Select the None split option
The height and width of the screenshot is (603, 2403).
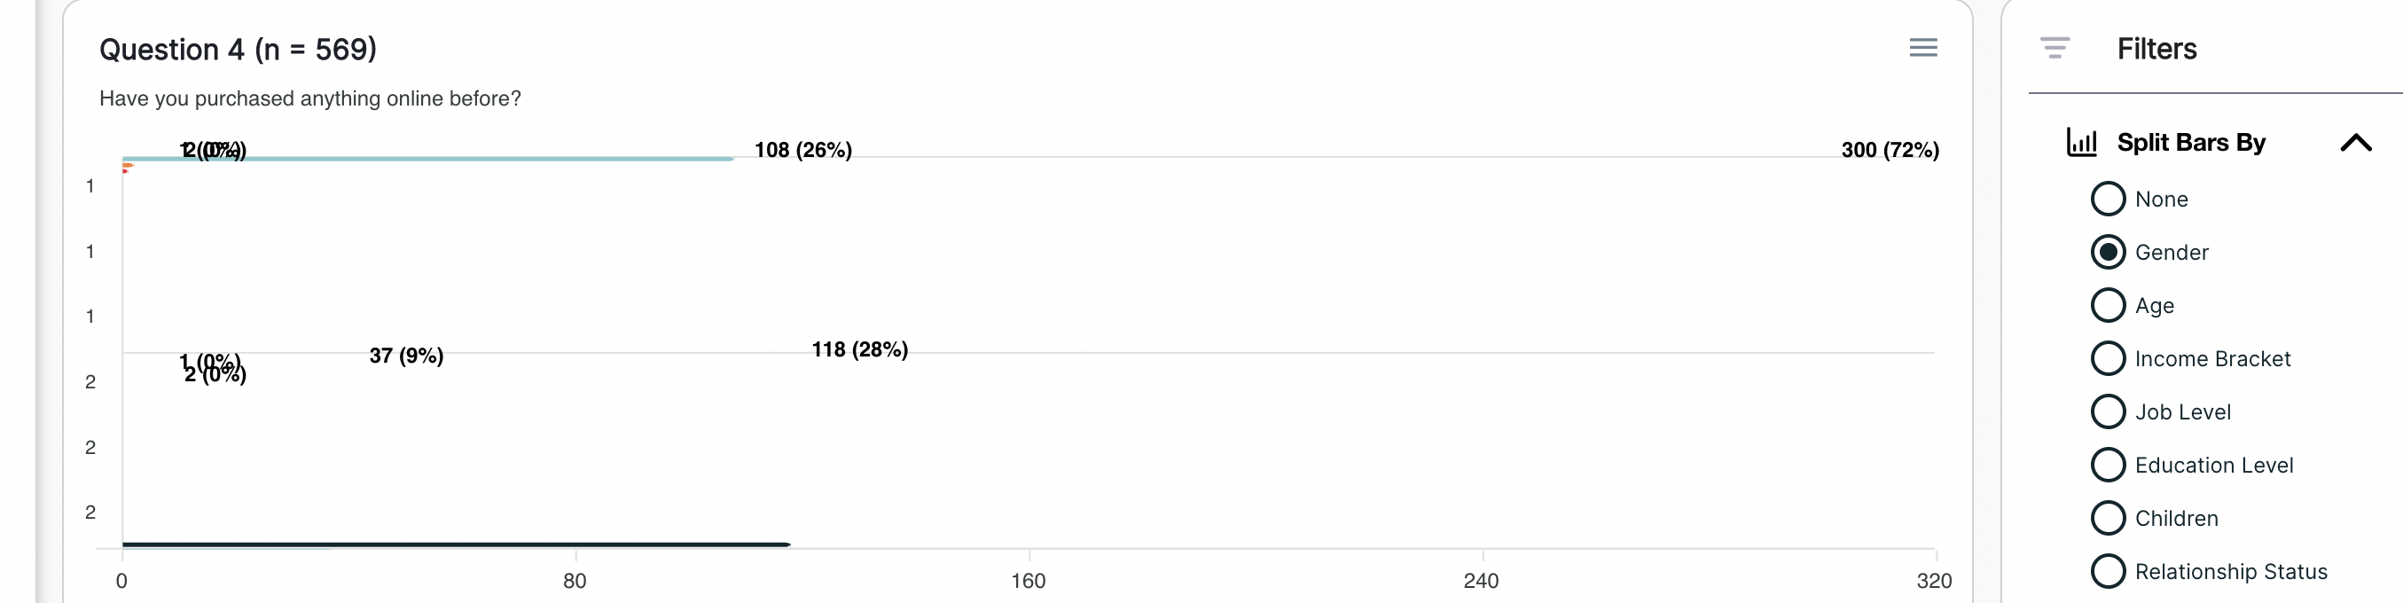2108,199
